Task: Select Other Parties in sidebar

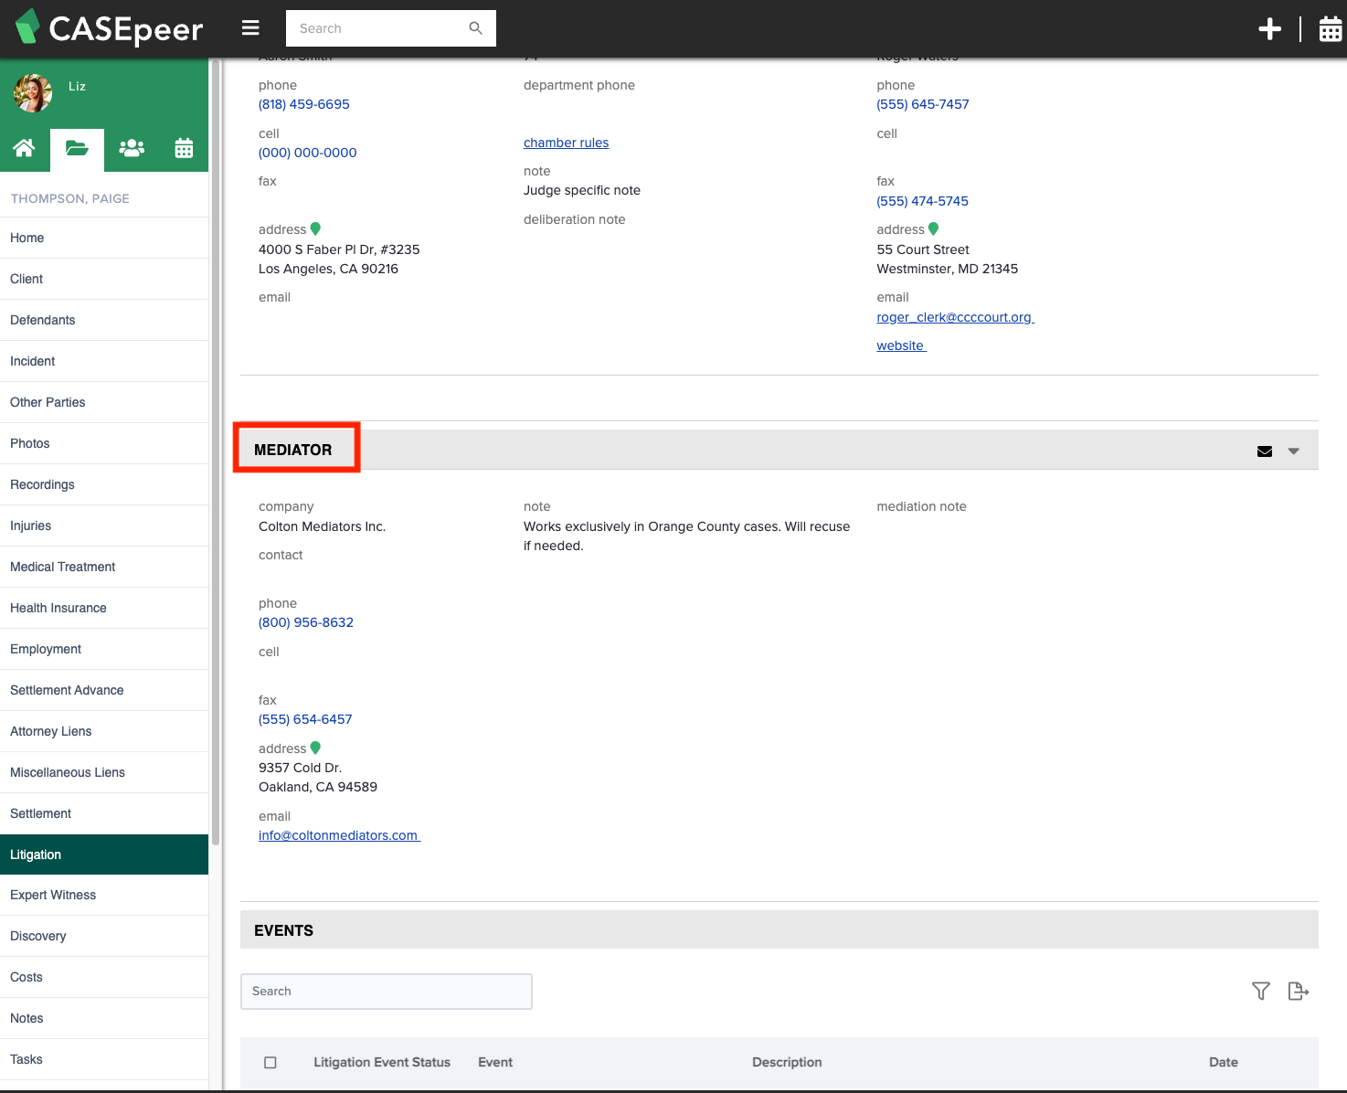Action: [x=104, y=402]
